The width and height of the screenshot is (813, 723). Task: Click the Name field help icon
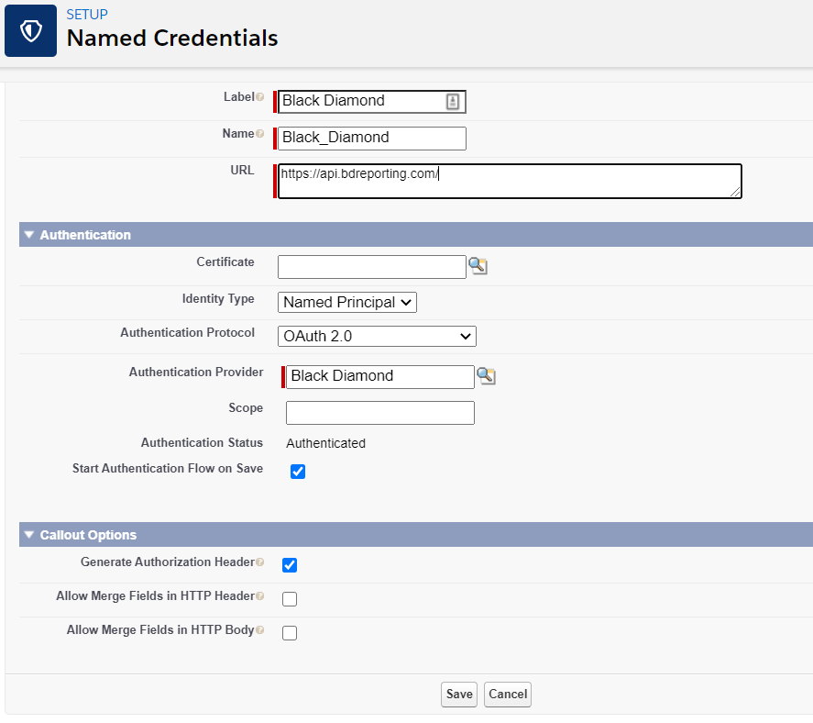point(259,134)
